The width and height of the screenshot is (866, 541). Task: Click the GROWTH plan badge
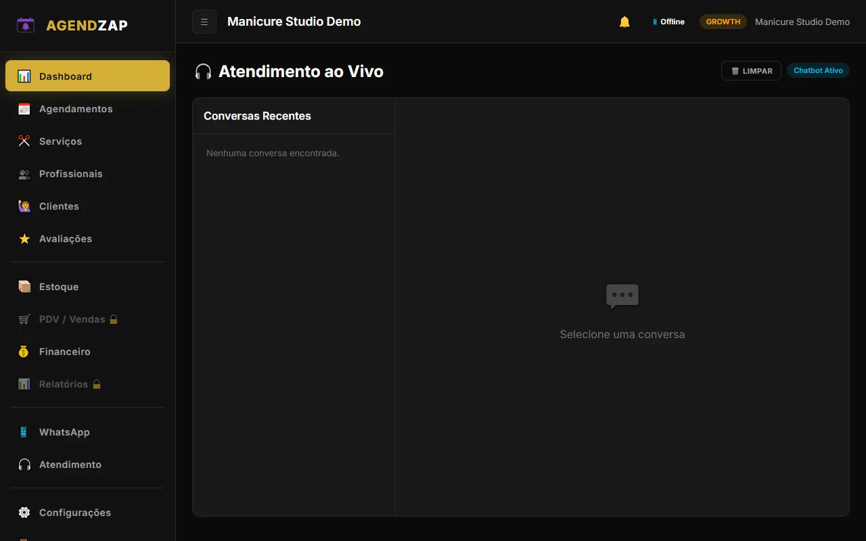pos(723,22)
